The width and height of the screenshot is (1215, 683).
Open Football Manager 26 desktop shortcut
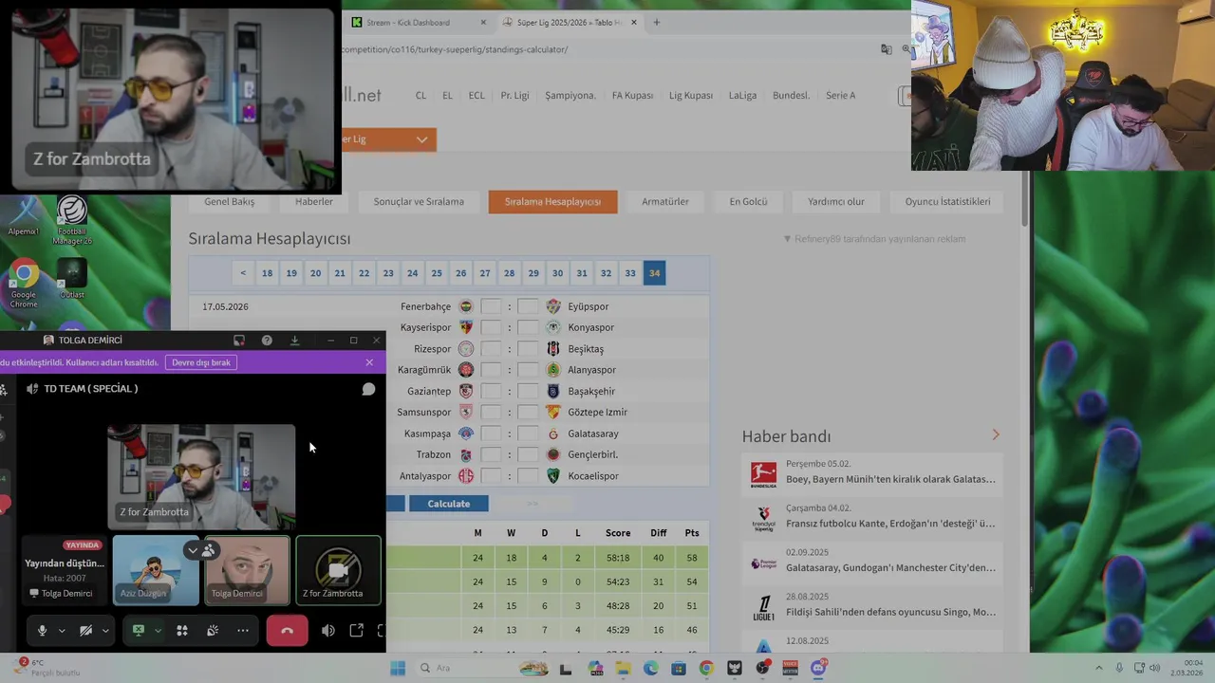[x=72, y=220]
